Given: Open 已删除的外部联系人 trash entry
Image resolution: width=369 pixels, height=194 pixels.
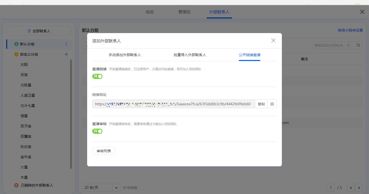Looking at the screenshot, I should tap(37, 185).
